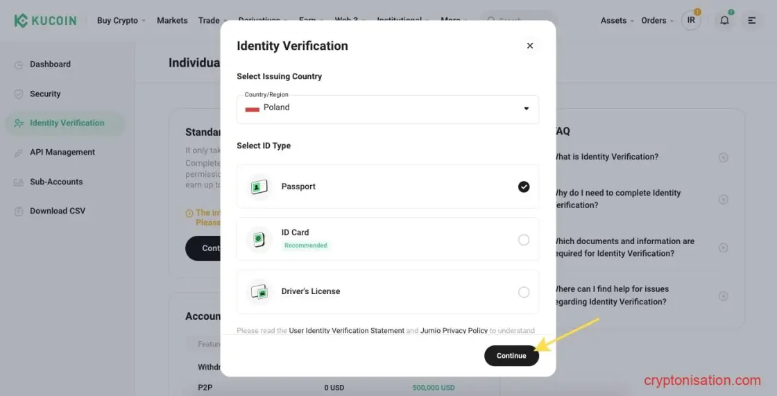Open the User Identity Verification Statement link
This screenshot has height=396, width=777.
(346, 331)
